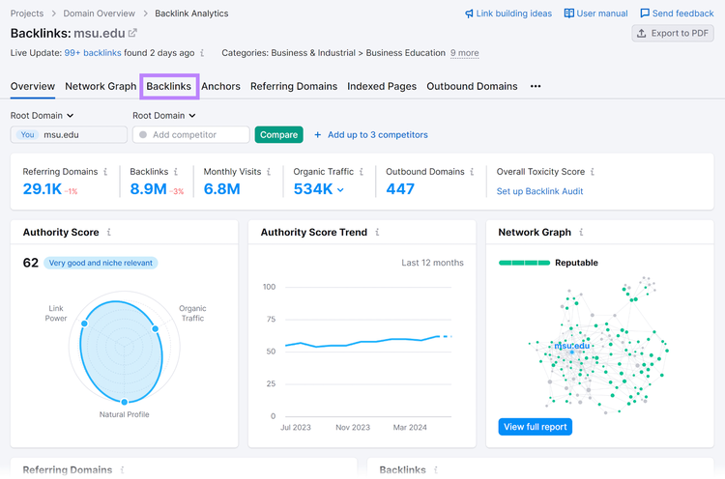Screen dimensions: 725x479
Task: Switch to Overview tab
Action: point(32,86)
